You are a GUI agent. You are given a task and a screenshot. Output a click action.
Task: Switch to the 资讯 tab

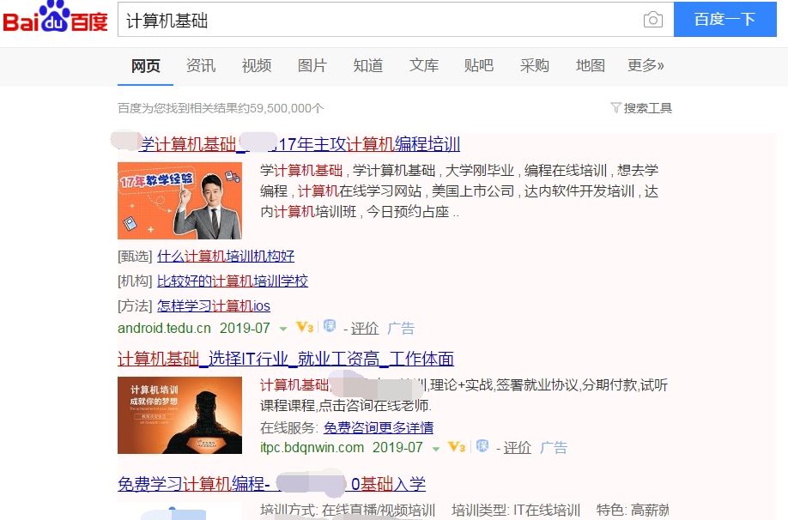[201, 65]
